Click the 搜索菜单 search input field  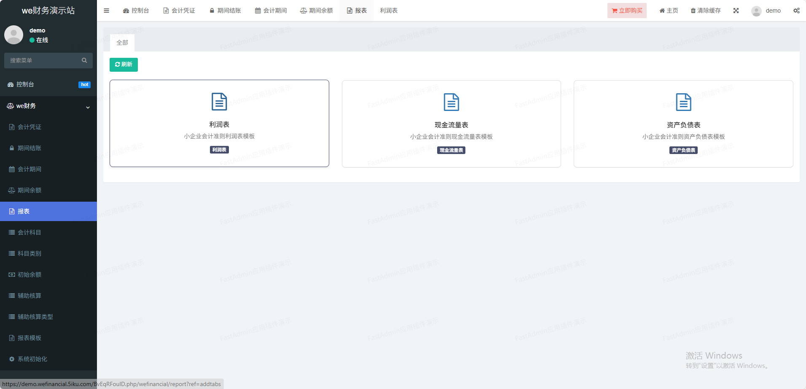42,60
